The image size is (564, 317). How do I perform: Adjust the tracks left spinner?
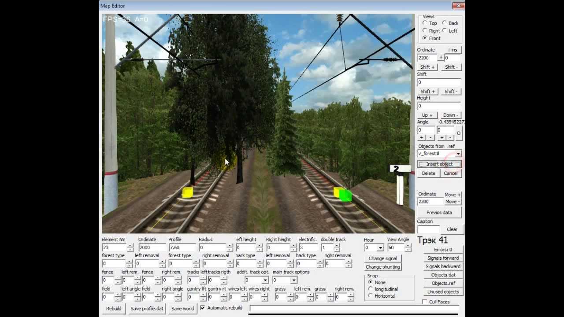click(x=203, y=280)
